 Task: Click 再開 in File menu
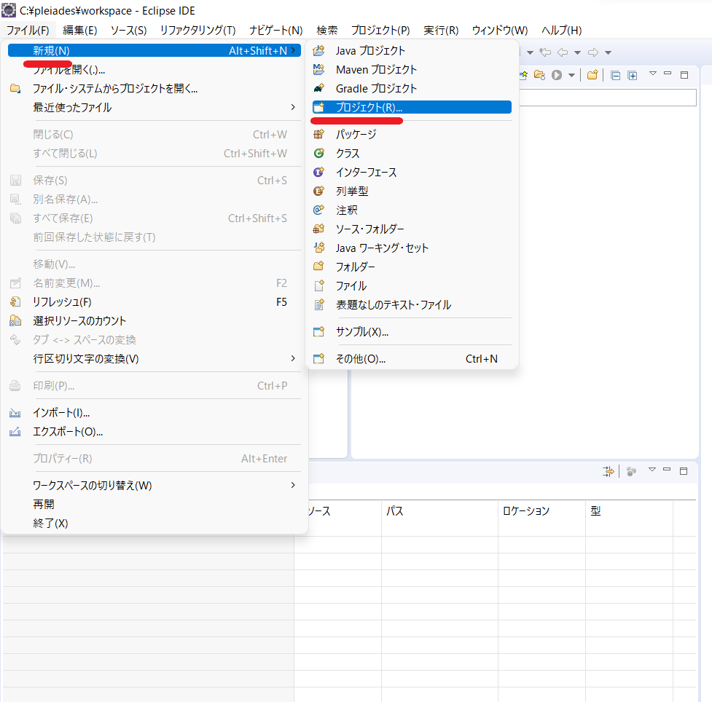coord(154,504)
